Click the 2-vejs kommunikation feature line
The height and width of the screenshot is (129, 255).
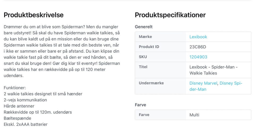click(25, 100)
